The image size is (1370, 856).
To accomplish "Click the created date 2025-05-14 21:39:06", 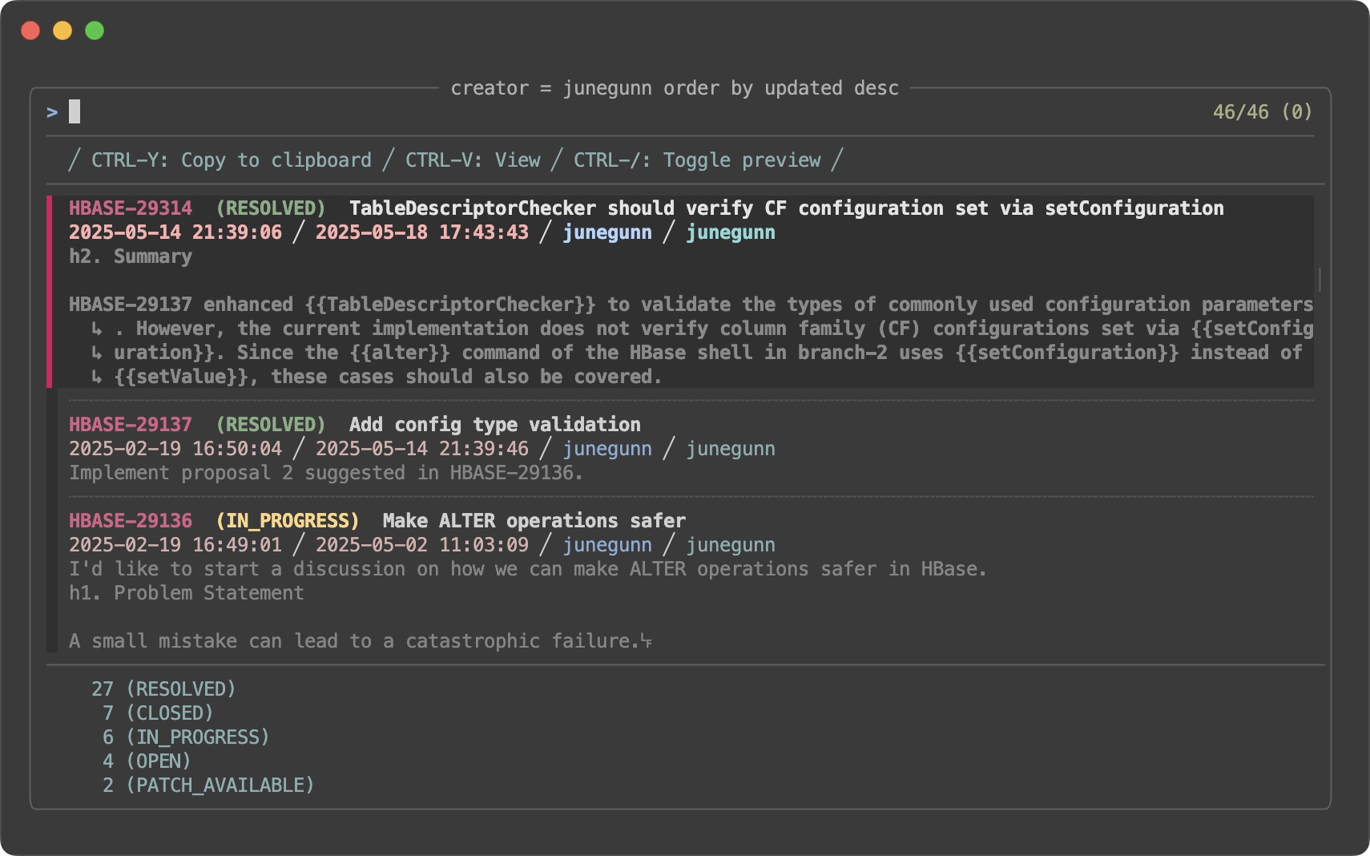I will 175,232.
